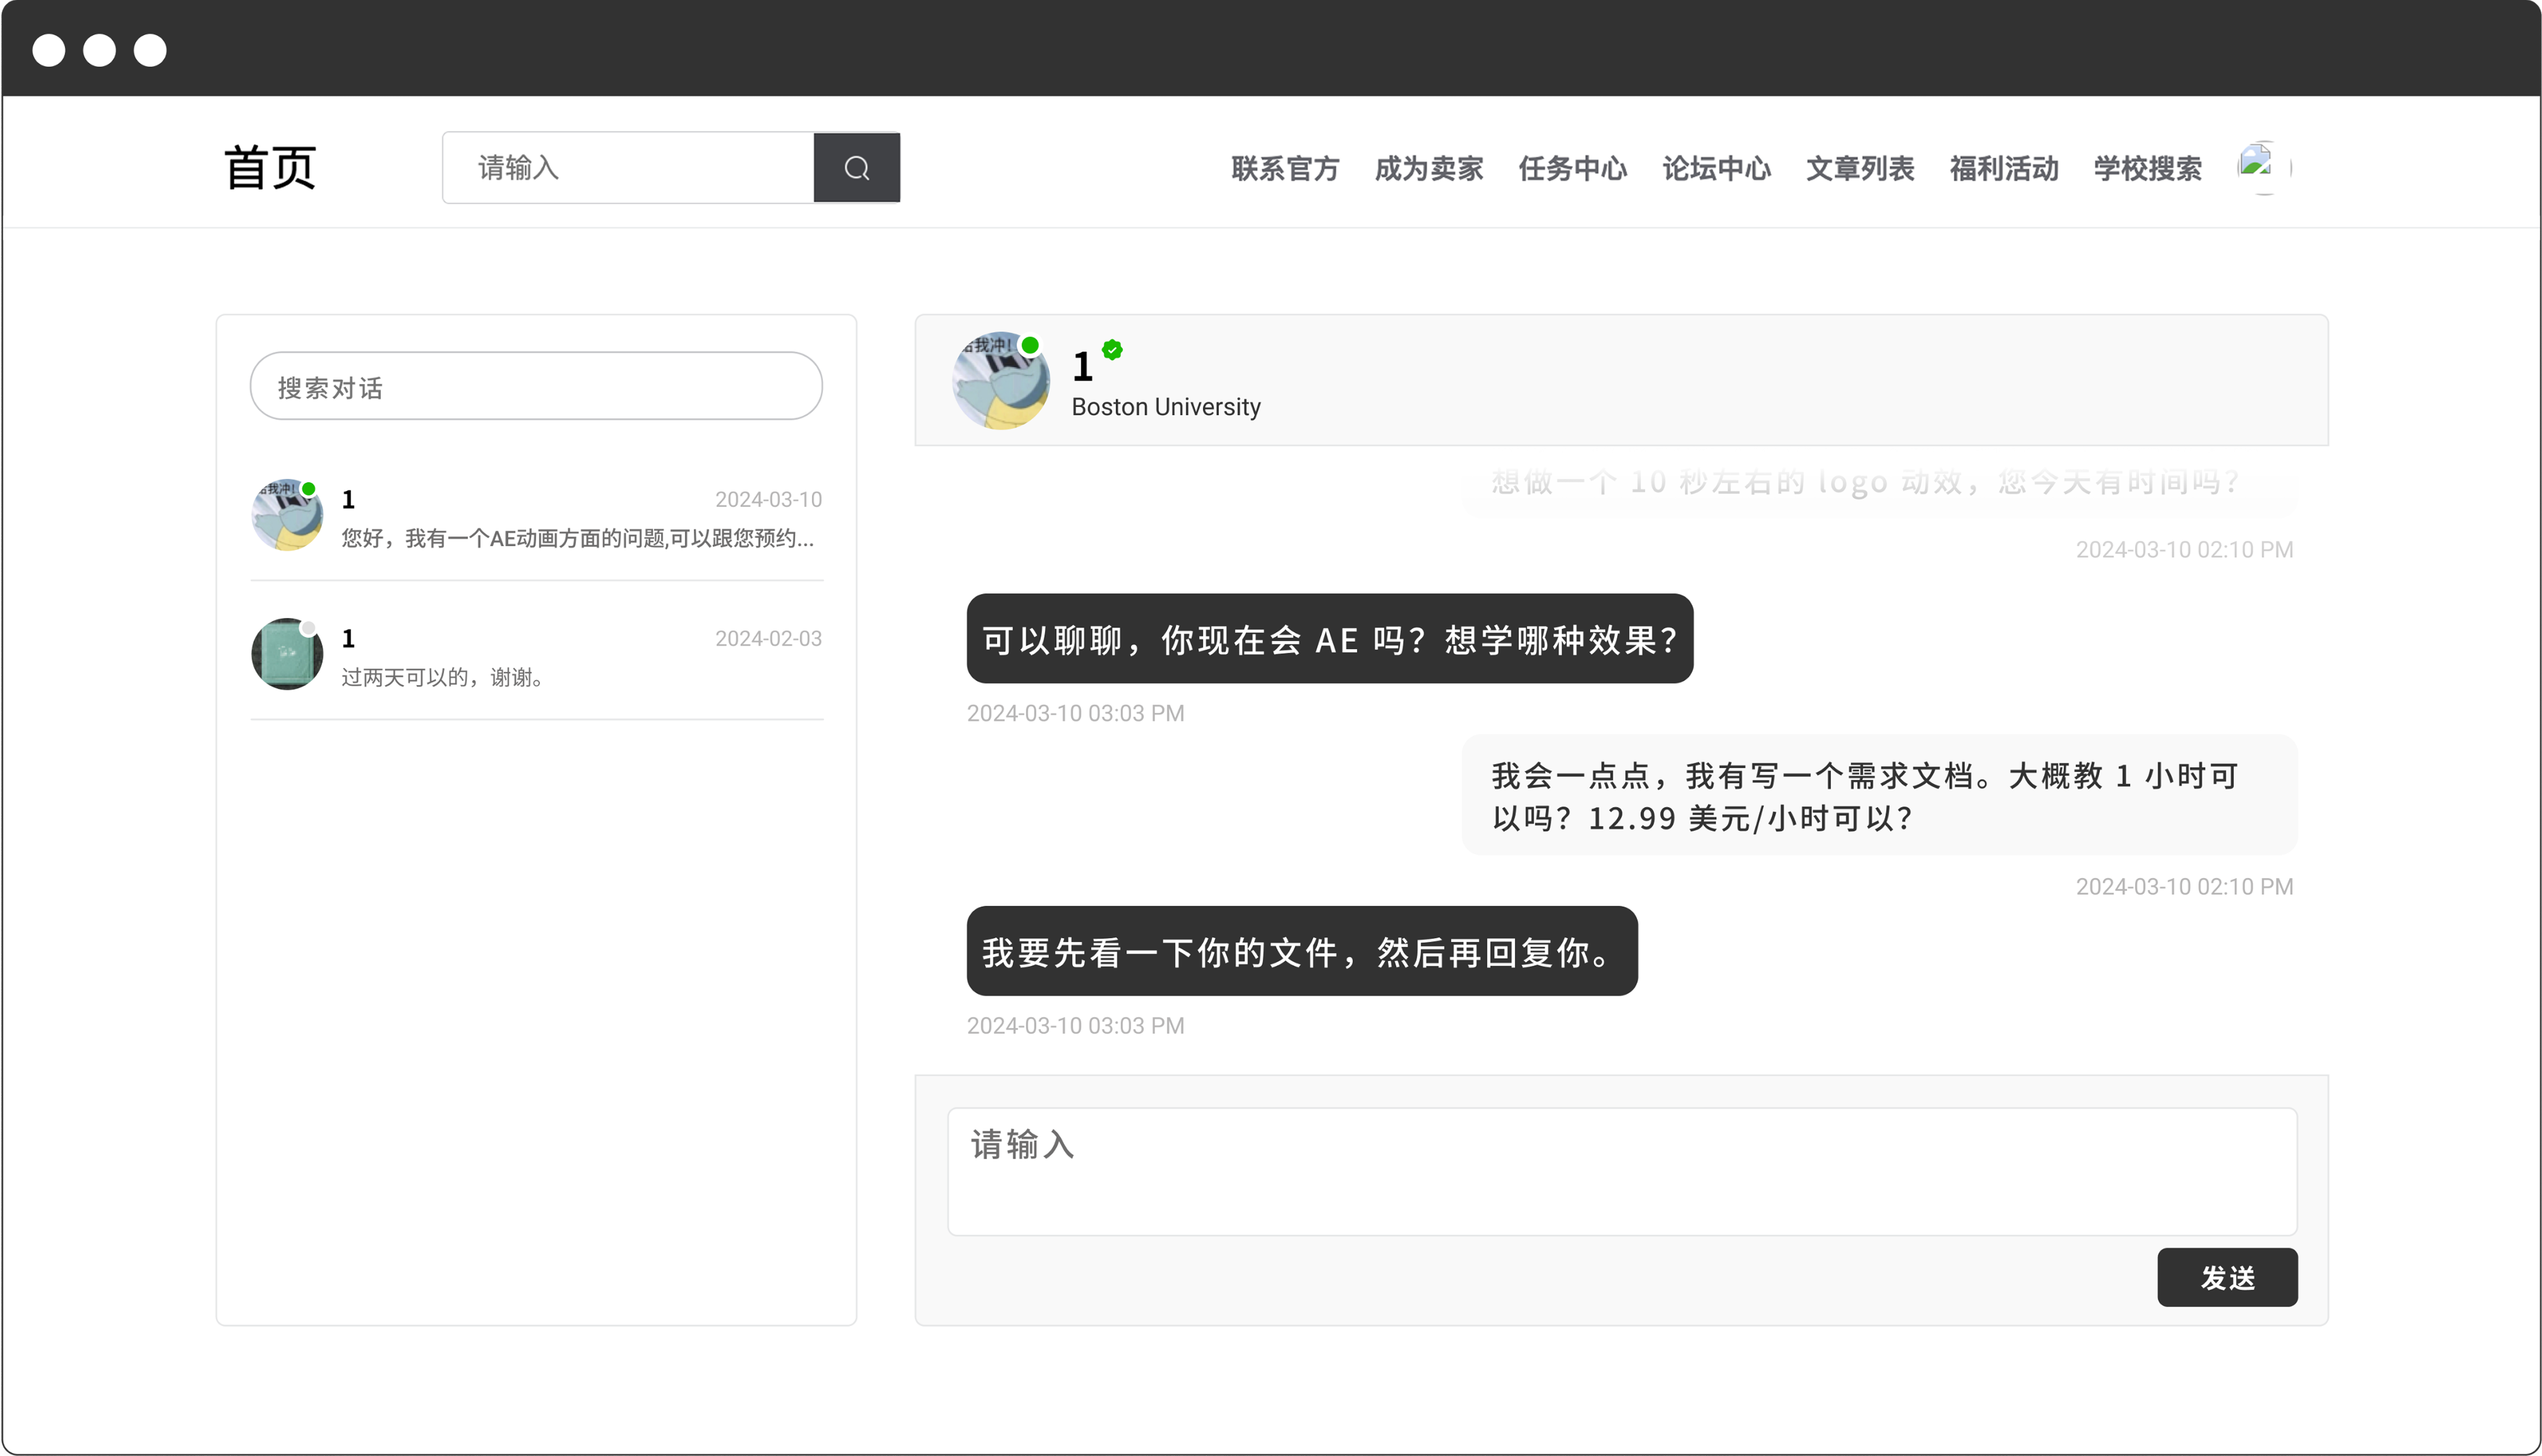The height and width of the screenshot is (1456, 2542).
Task: Open 联系官方 menu item
Action: pyautogui.click(x=1284, y=168)
